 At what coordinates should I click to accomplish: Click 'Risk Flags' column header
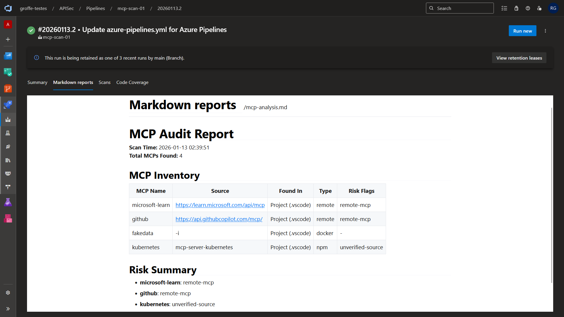coord(361,191)
